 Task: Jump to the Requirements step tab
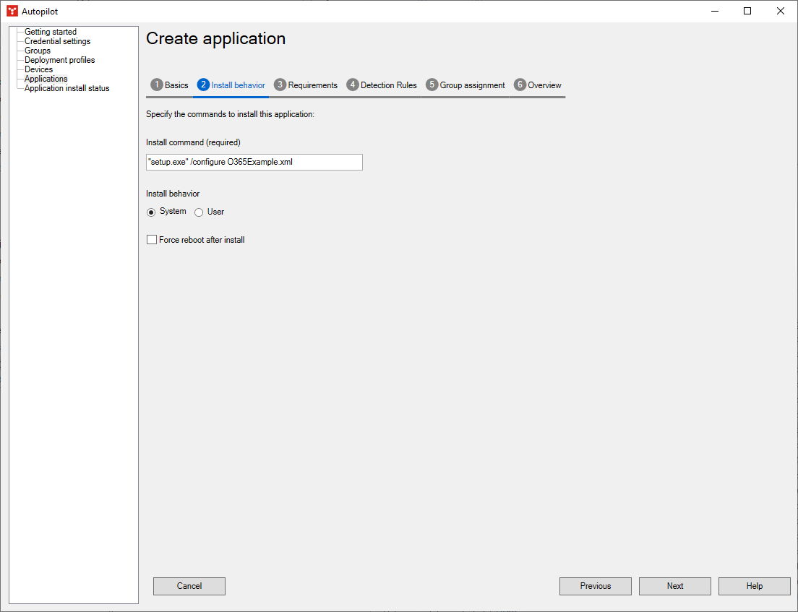coord(306,85)
